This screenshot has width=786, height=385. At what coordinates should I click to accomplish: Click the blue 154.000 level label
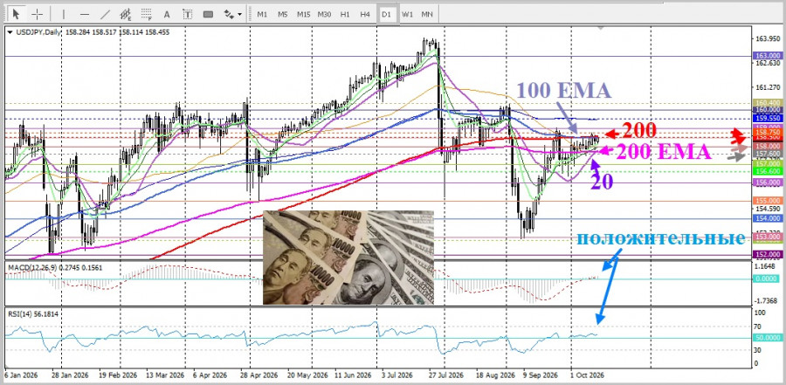[x=768, y=218]
